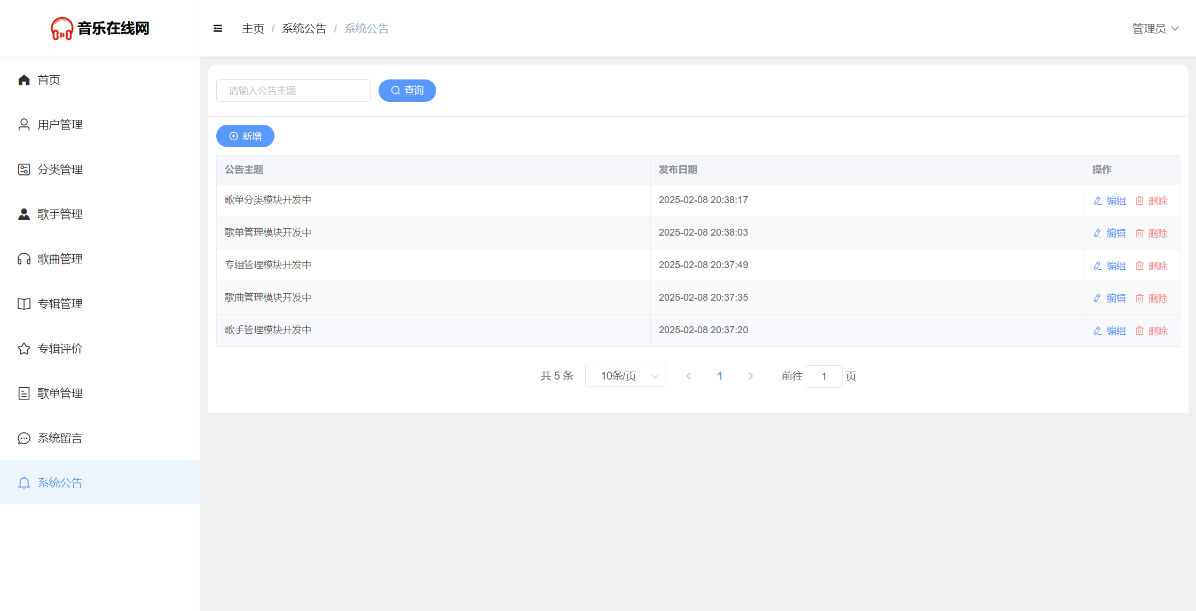Click the trash icon in 歌单分类模块开发中 row
This screenshot has height=611, width=1196.
pos(1139,200)
